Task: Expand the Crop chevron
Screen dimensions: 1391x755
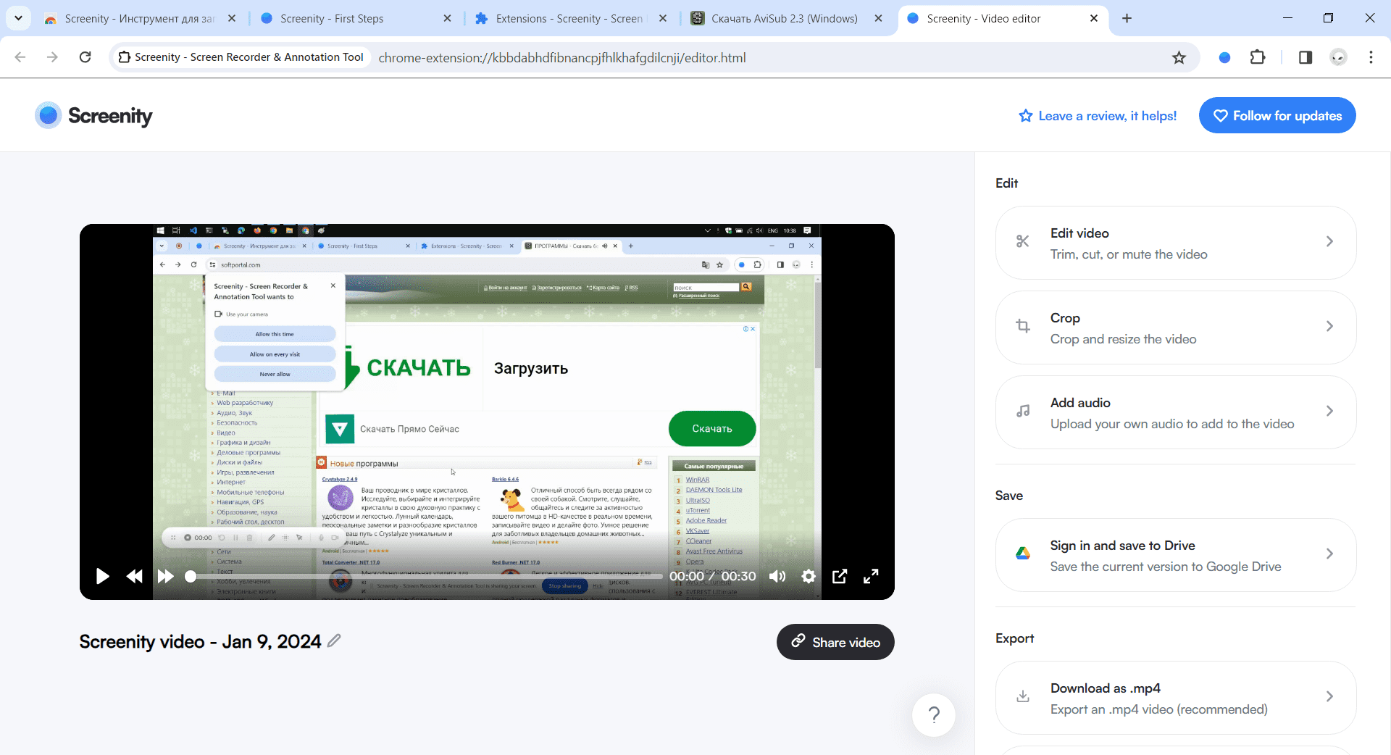Action: (x=1329, y=326)
